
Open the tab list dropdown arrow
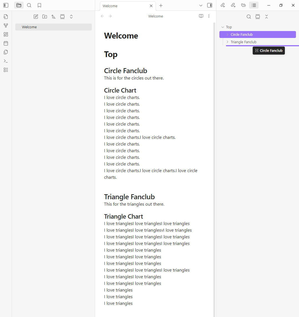pyautogui.click(x=201, y=6)
